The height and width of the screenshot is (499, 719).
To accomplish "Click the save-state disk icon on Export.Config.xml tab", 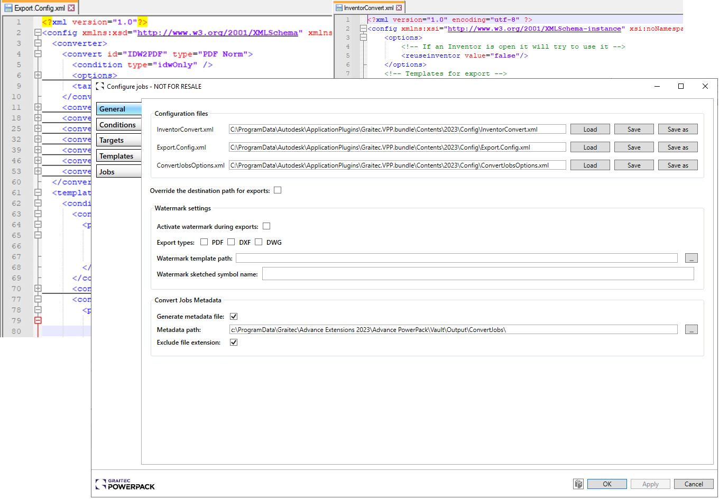I will coord(8,8).
